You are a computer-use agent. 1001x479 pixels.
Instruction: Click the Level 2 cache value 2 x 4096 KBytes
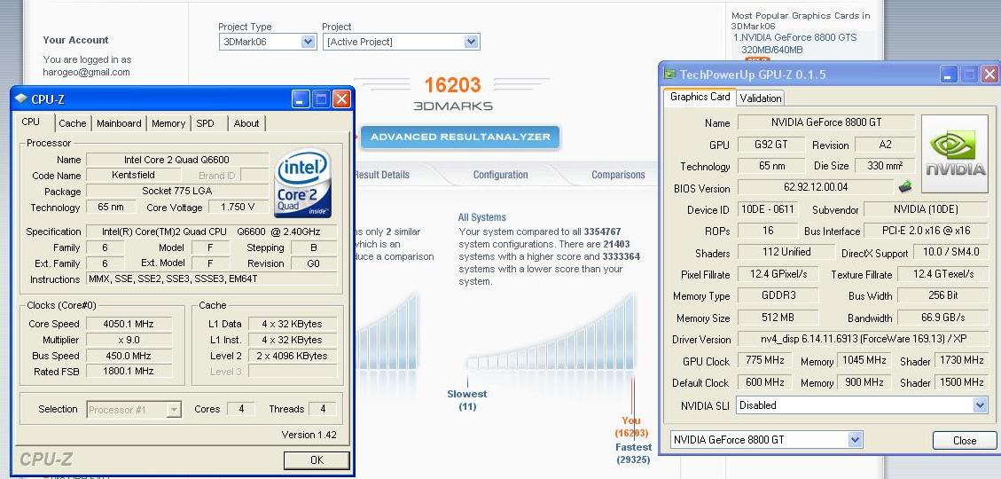pos(293,356)
